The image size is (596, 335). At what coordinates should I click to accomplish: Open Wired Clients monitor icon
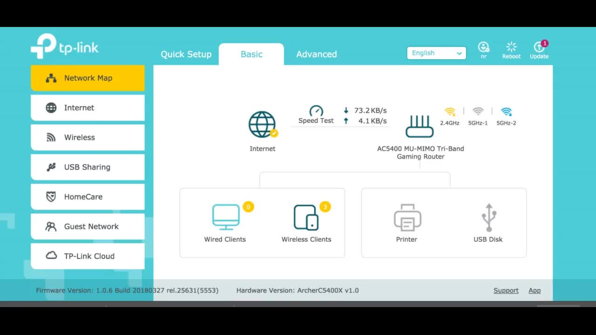(226, 217)
